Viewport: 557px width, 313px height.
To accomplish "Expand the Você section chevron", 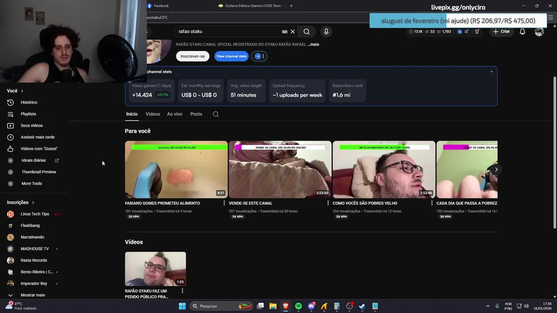I will pos(22,91).
